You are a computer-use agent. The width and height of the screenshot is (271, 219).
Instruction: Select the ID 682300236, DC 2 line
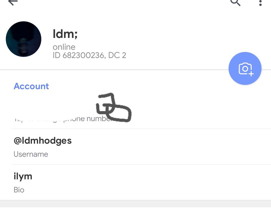pos(89,55)
